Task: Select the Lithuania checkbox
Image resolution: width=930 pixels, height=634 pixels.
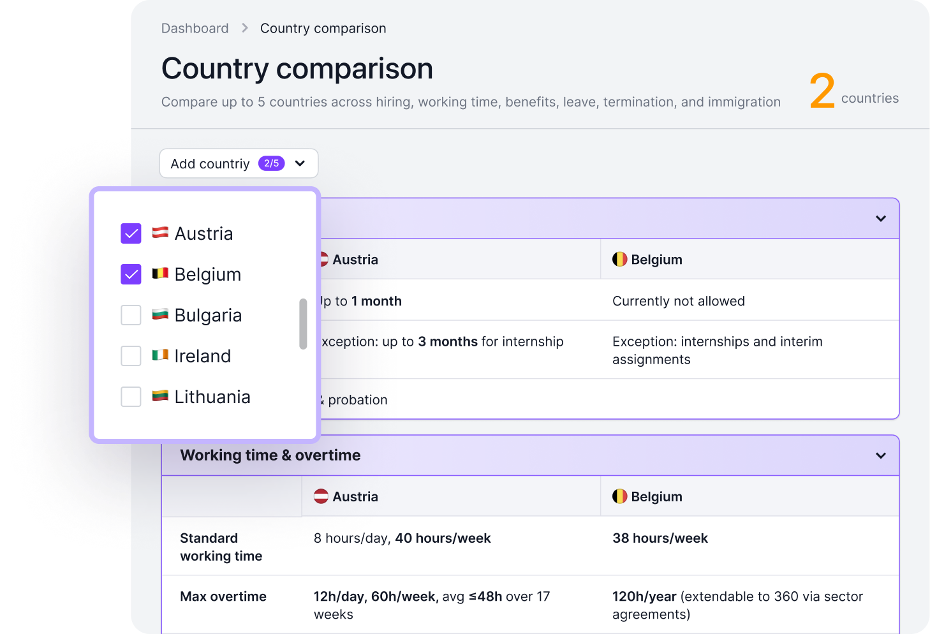Action: coord(131,397)
